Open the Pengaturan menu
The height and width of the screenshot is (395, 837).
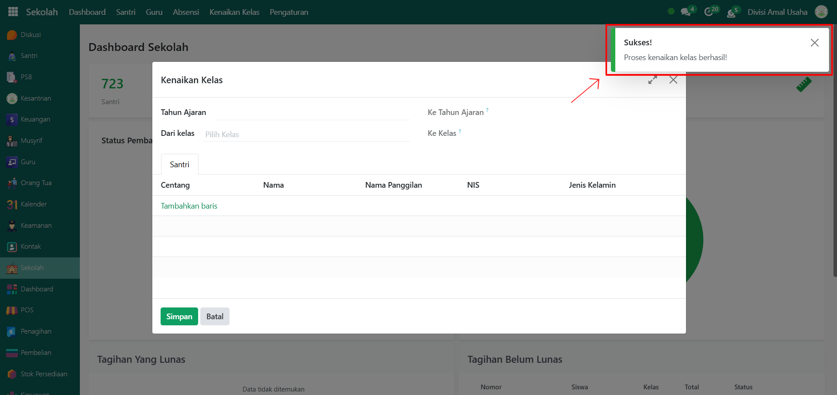[x=289, y=12]
